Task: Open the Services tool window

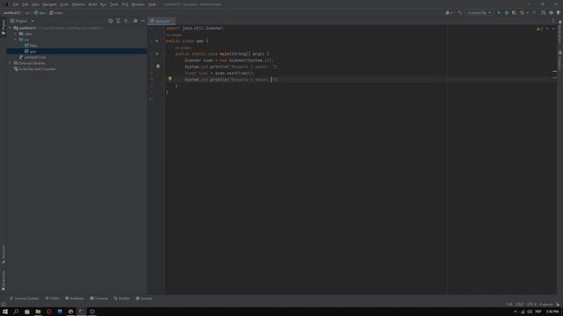Action: (x=144, y=298)
